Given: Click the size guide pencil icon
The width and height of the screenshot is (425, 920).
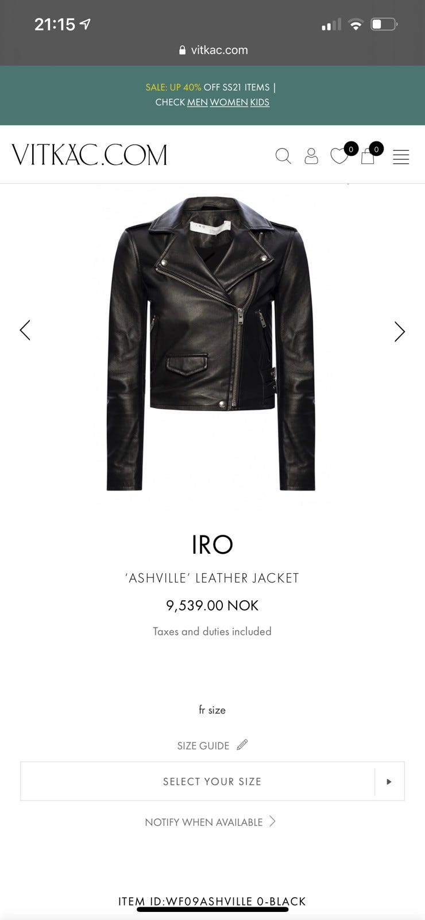Looking at the screenshot, I should coord(242,745).
